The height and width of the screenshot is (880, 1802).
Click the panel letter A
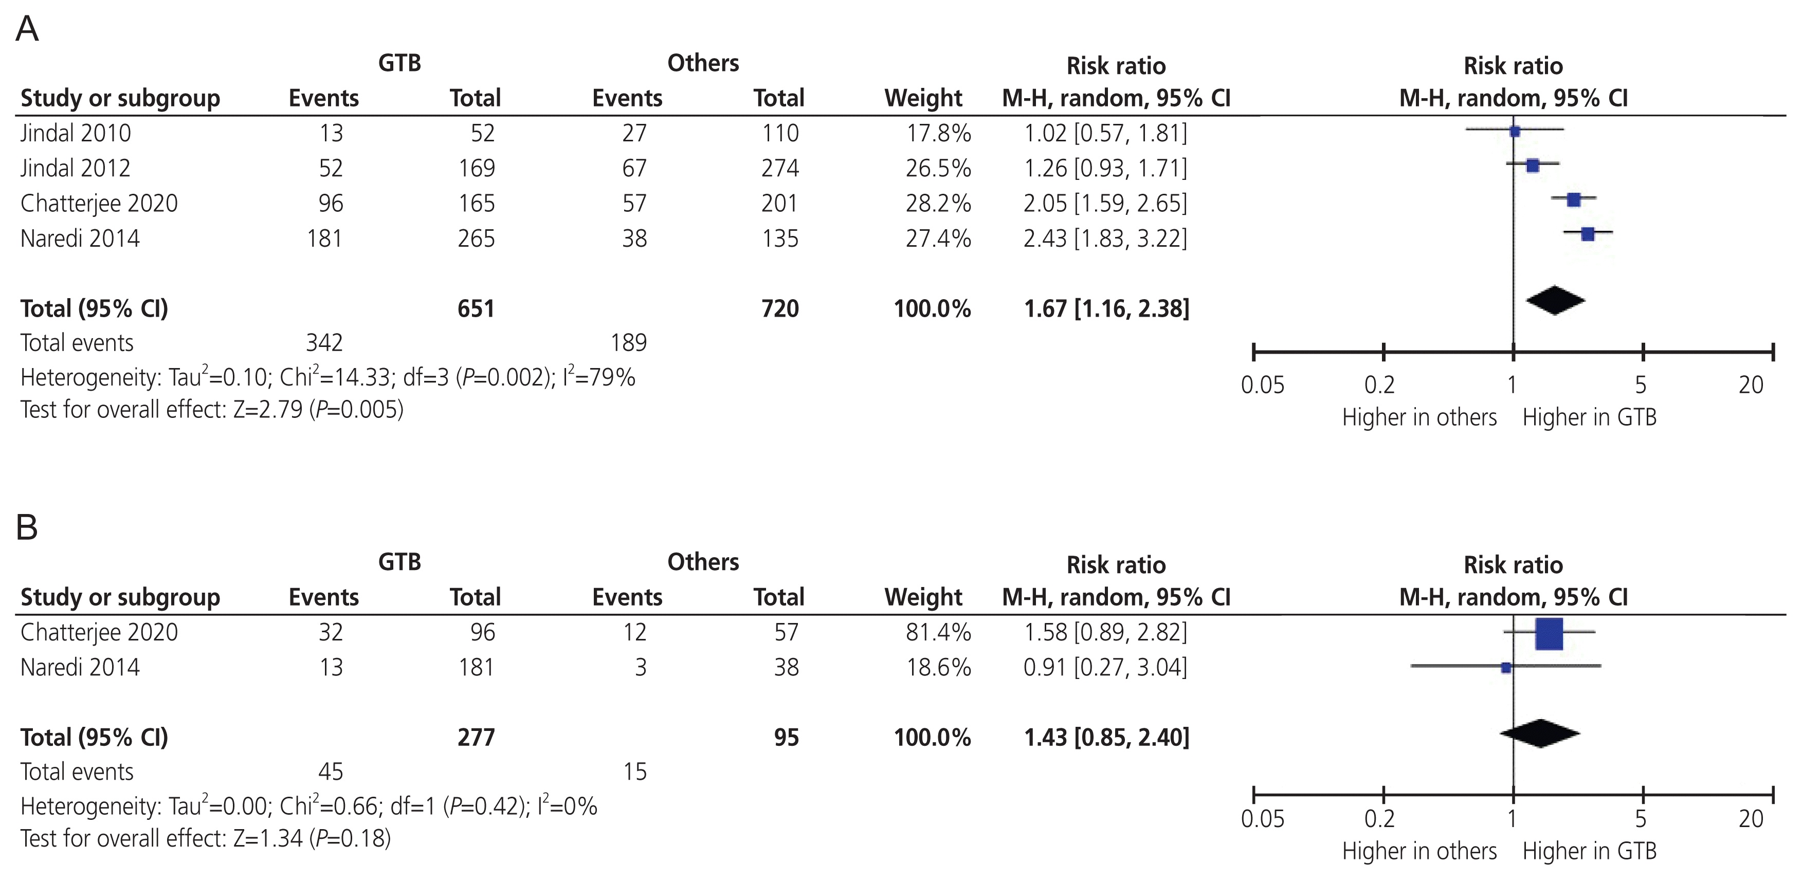click(x=27, y=29)
